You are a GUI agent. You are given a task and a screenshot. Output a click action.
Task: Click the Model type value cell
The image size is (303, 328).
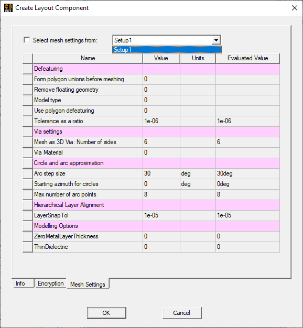coord(161,100)
